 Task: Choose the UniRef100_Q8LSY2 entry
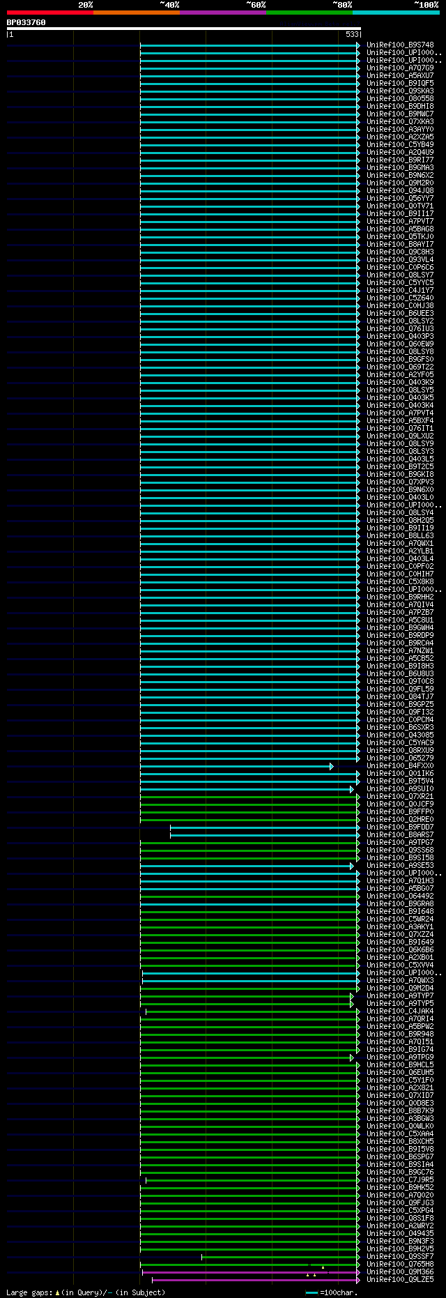(400, 321)
